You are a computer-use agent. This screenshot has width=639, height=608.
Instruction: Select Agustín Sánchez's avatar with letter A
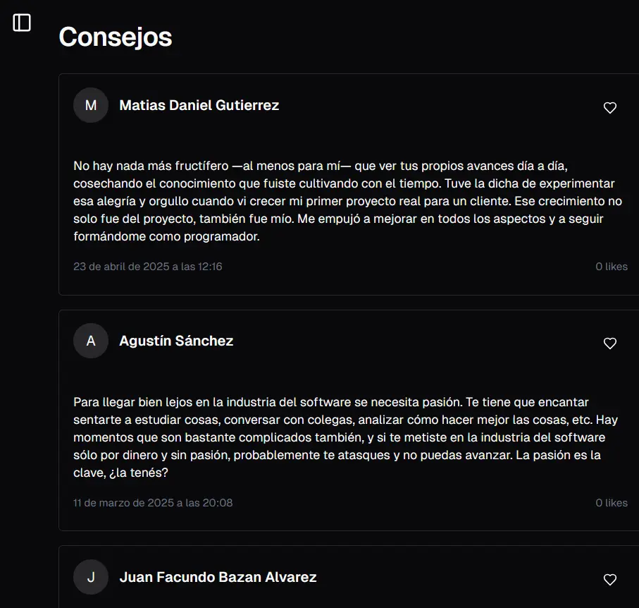pyautogui.click(x=91, y=341)
